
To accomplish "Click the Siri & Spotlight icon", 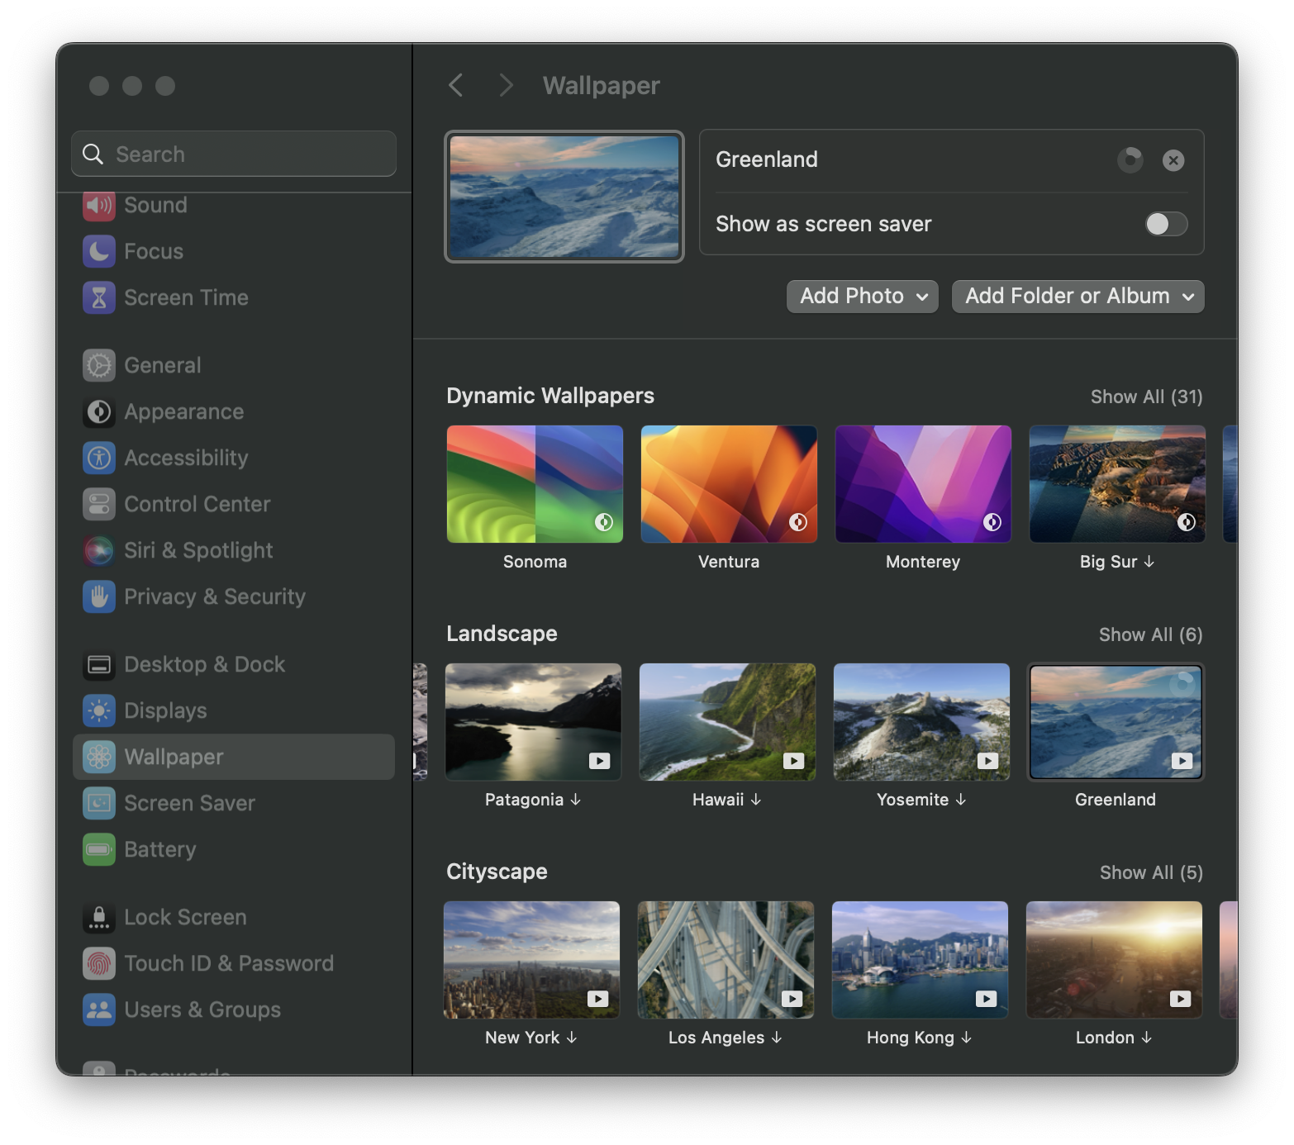I will pos(99,550).
